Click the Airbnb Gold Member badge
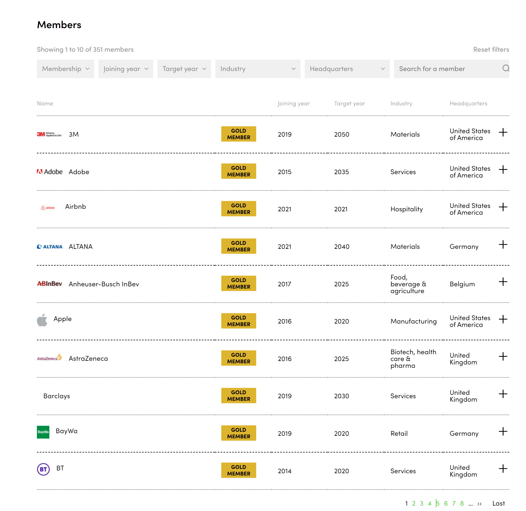Viewport: 526px width, 511px height. tap(239, 208)
